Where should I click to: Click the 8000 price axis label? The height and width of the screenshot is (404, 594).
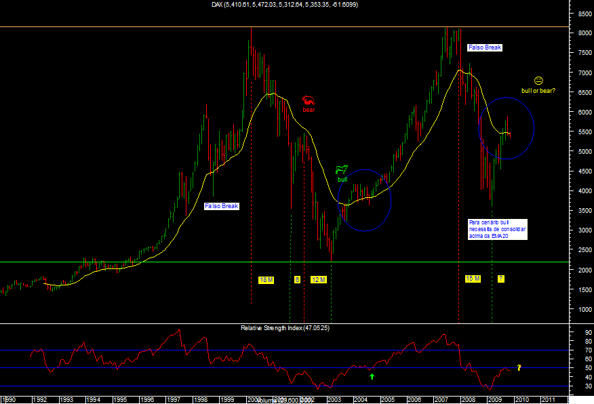tap(585, 33)
